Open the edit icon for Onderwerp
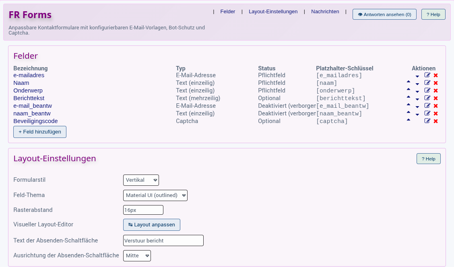 [x=427, y=90]
